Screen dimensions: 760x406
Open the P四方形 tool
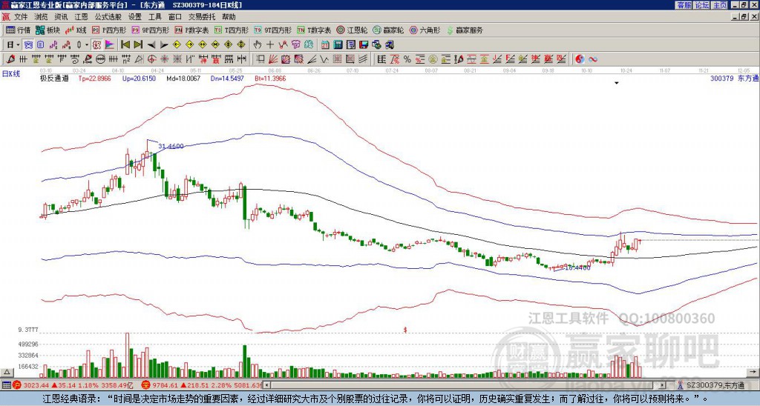109,30
